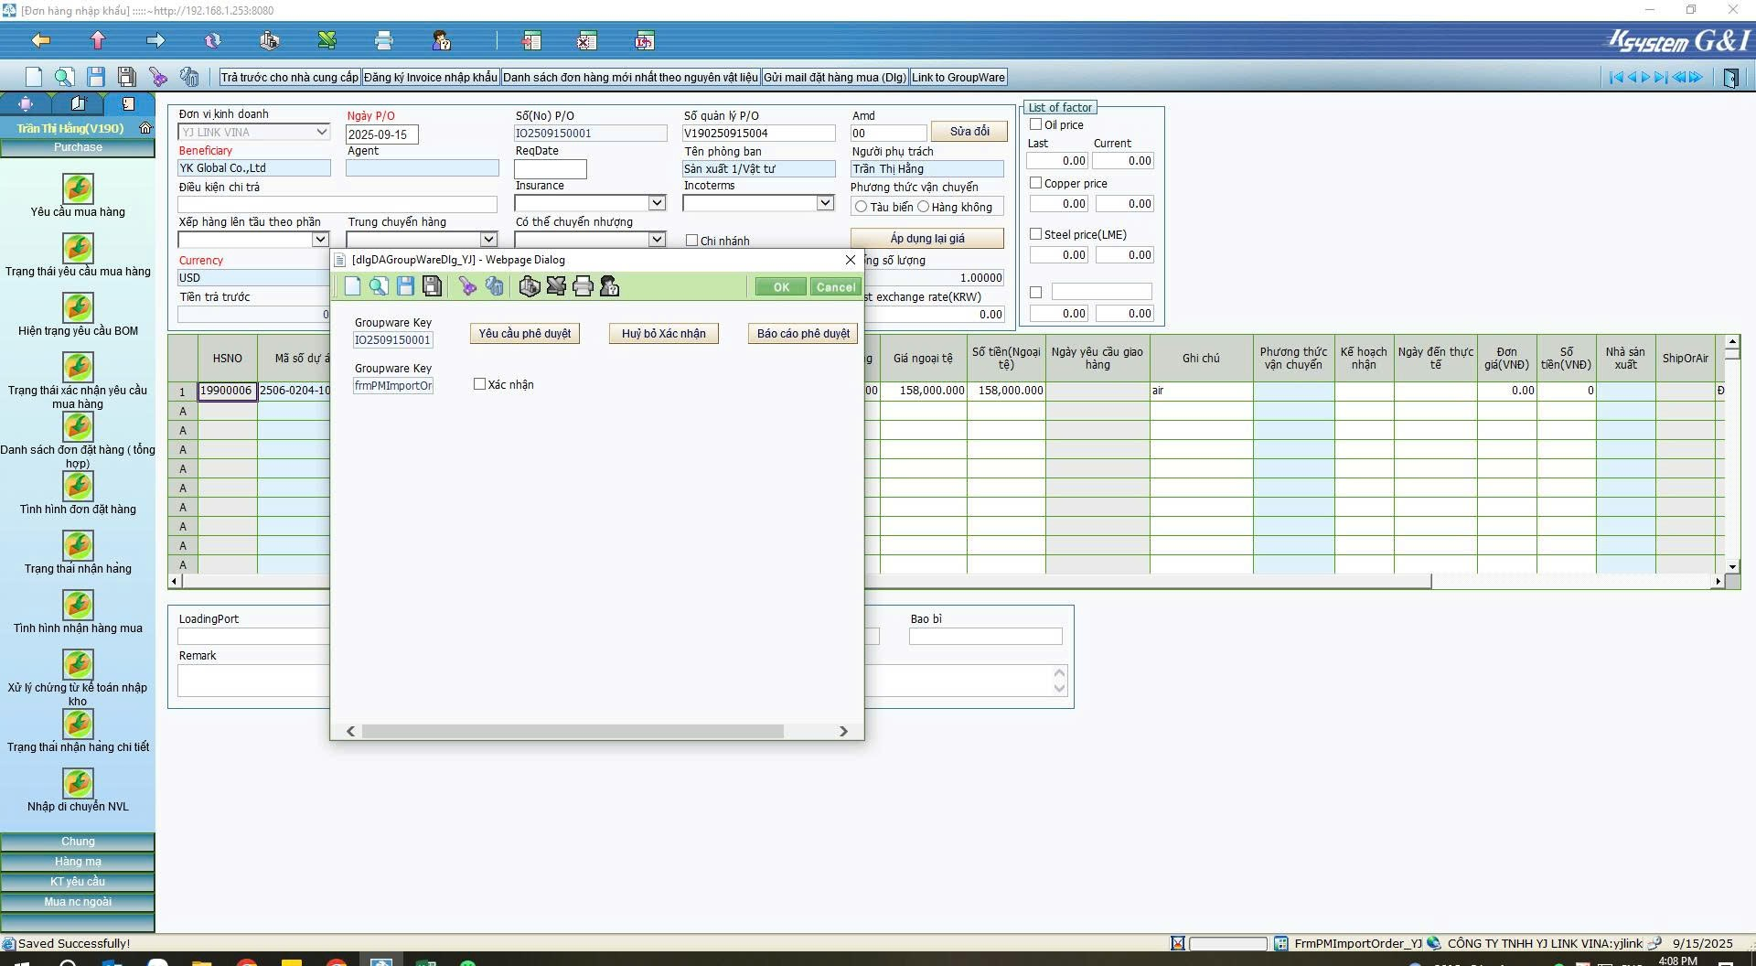This screenshot has height=966, width=1756.
Task: Open Đăng ký Invoice nhập khẩu menu item
Action: tap(430, 78)
